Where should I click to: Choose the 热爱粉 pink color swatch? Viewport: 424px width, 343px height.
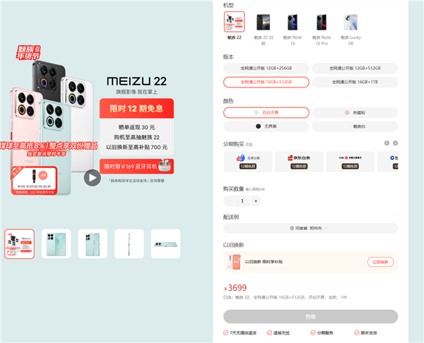[x=355, y=113]
